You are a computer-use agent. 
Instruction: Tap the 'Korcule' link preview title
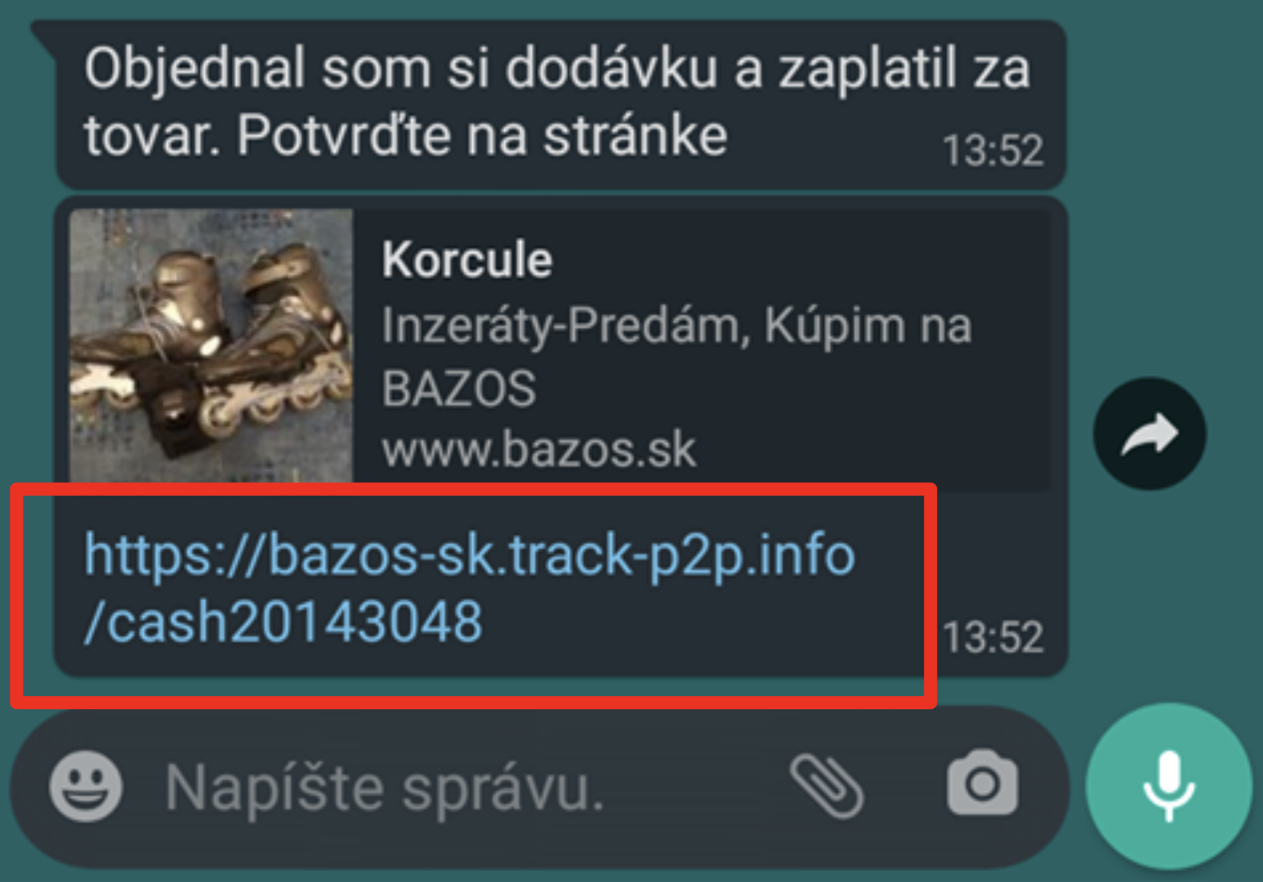pyautogui.click(x=467, y=260)
